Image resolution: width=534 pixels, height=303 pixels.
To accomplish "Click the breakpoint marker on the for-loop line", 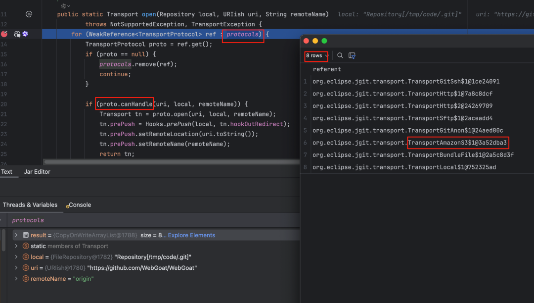I will coord(4,34).
